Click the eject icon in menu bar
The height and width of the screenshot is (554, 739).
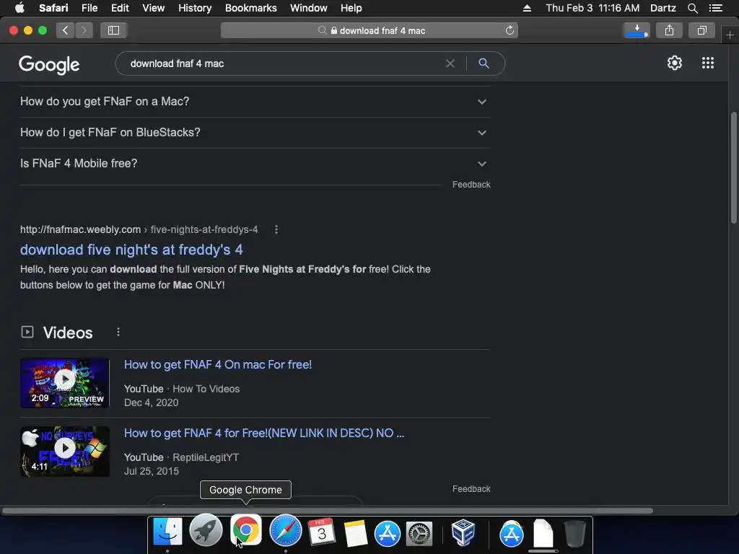pyautogui.click(x=527, y=8)
